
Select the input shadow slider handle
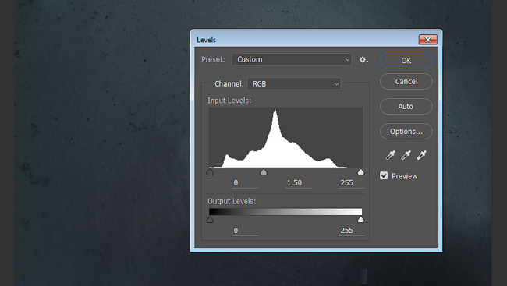[x=210, y=171]
